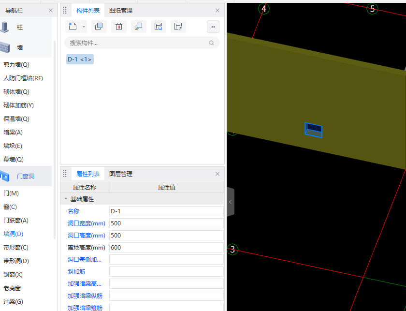Select 墙垛(E) in navigation
The height and width of the screenshot is (311, 406).
[13, 146]
